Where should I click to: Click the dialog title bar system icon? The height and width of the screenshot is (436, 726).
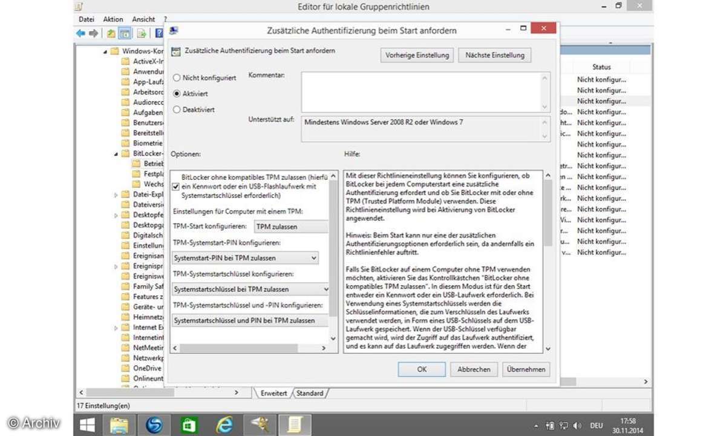click(x=174, y=30)
